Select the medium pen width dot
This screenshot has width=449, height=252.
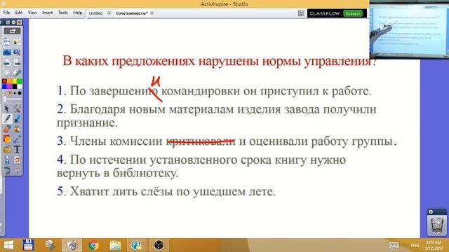tap(15, 93)
